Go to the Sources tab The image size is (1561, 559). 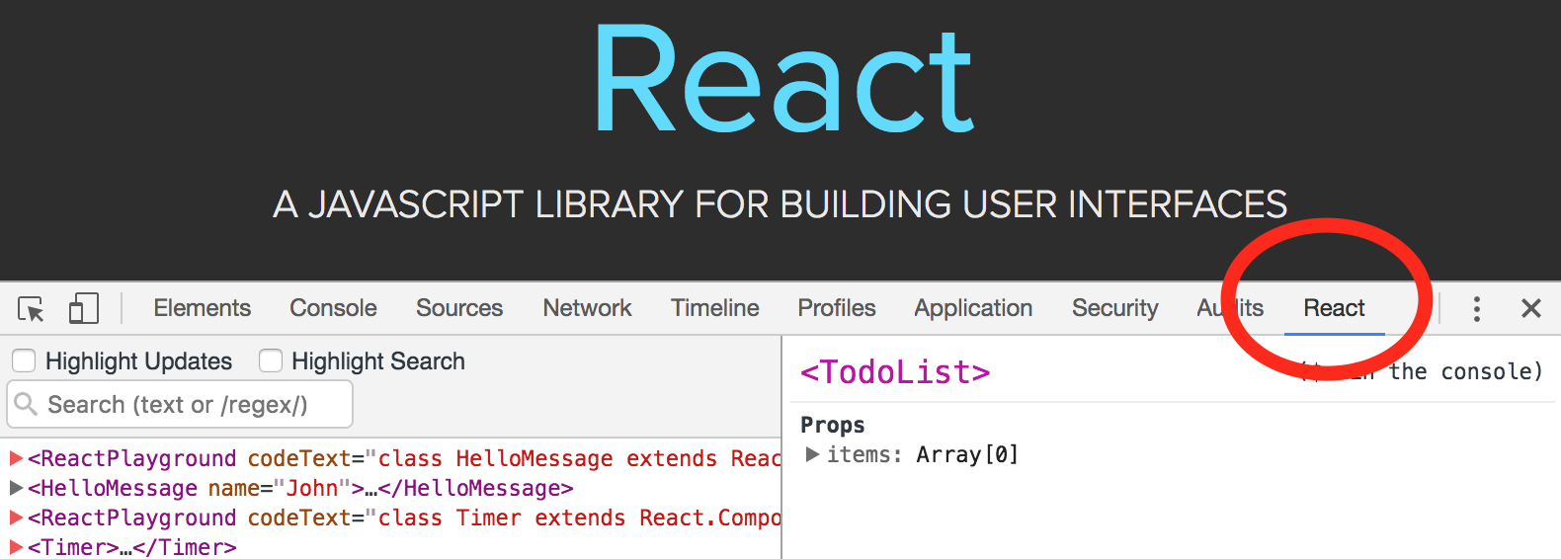[x=458, y=308]
